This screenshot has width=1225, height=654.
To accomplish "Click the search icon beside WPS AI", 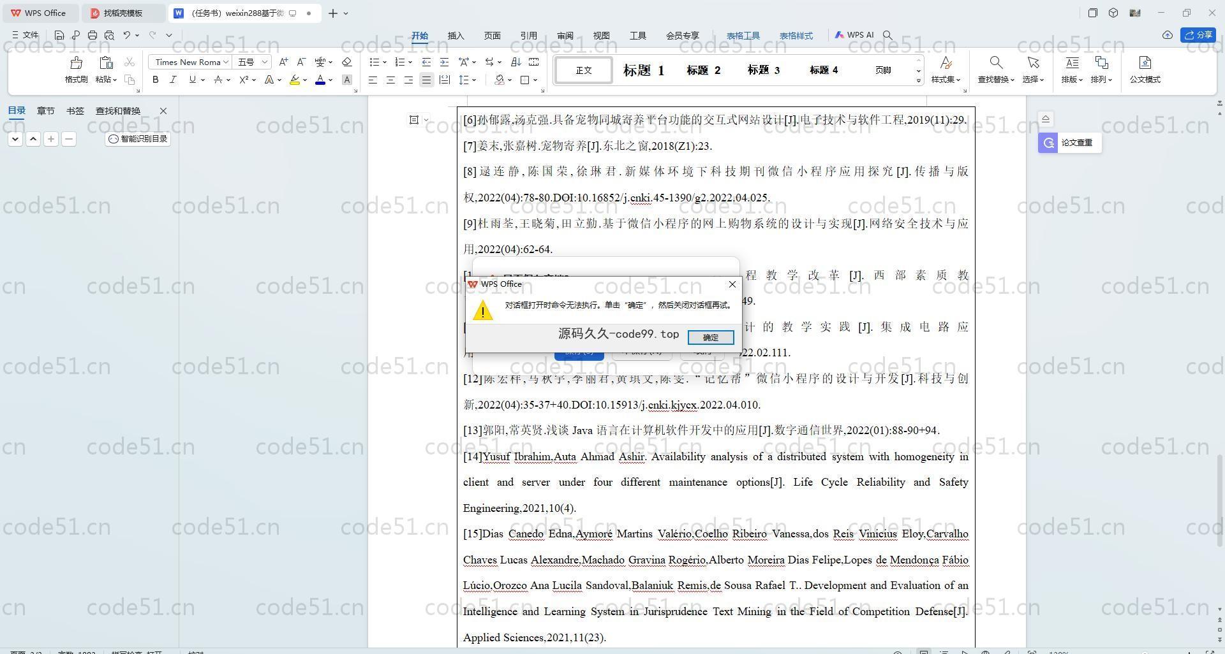I will tap(887, 36).
